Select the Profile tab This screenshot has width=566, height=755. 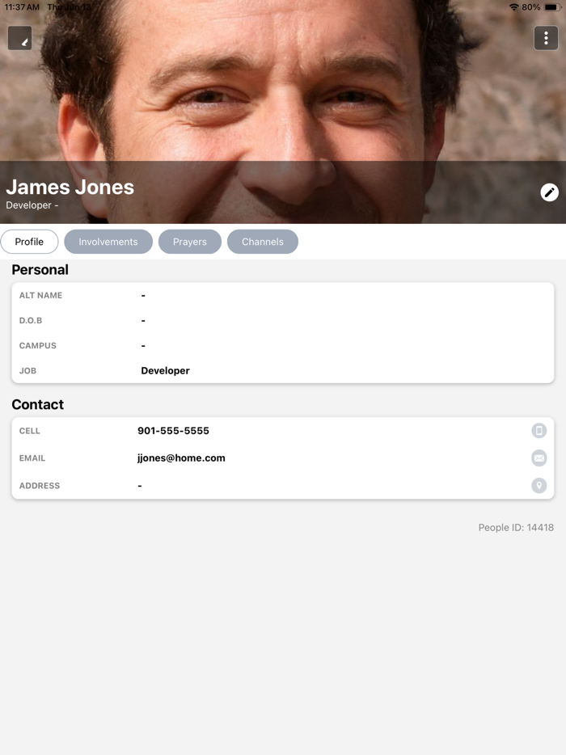click(29, 242)
